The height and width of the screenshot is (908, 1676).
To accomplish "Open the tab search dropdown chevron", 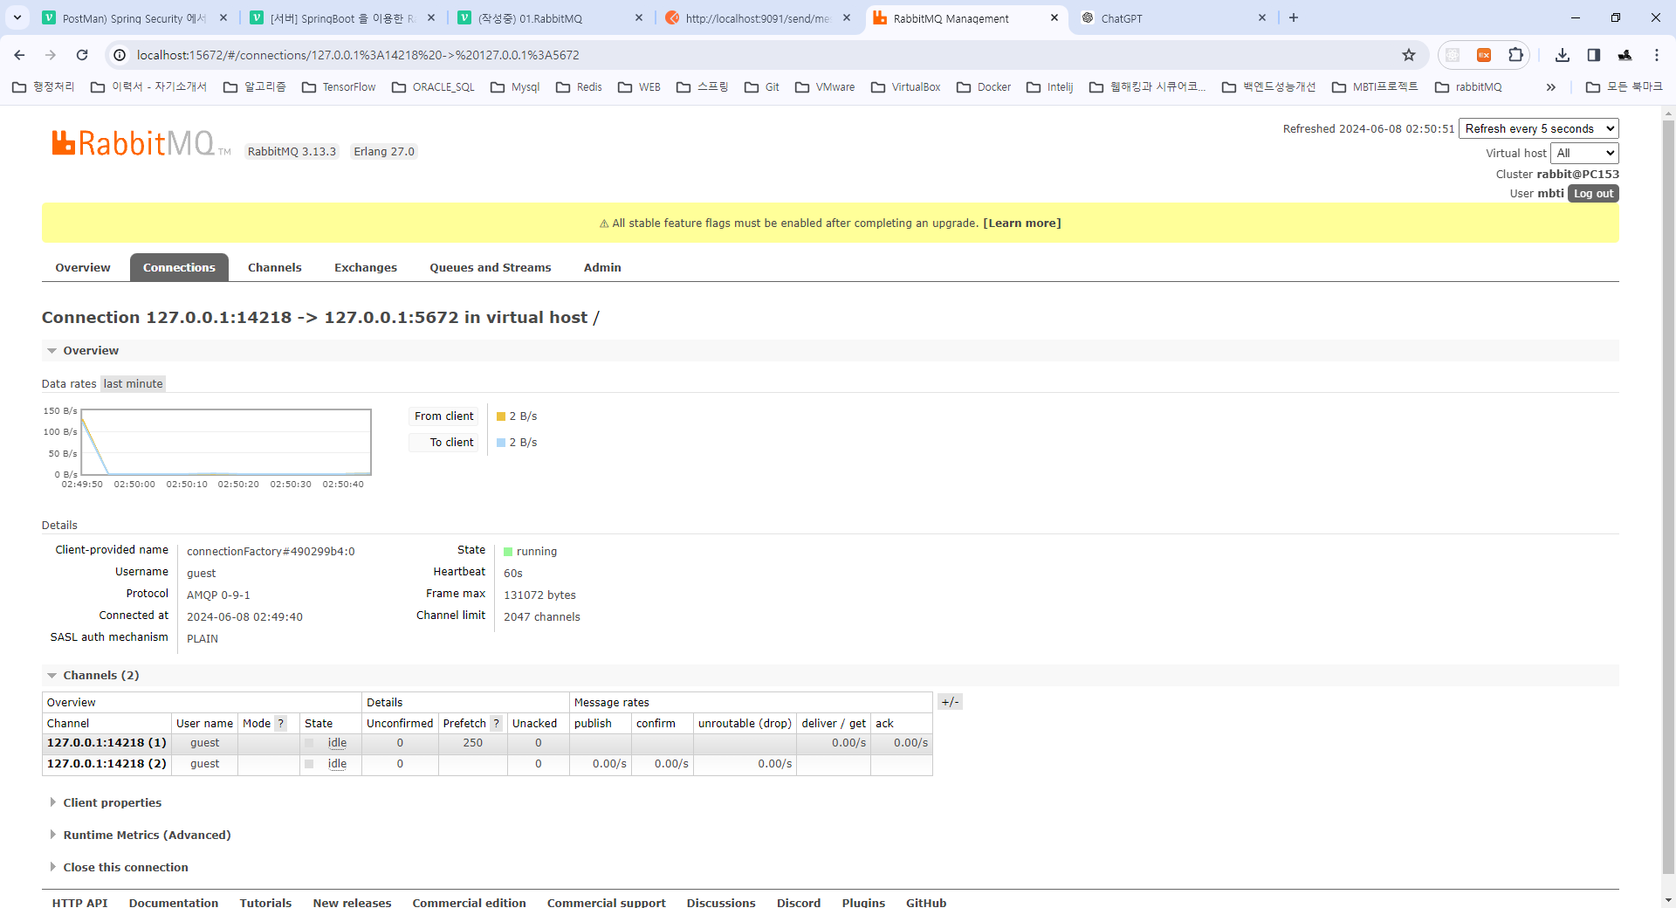I will click(17, 17).
